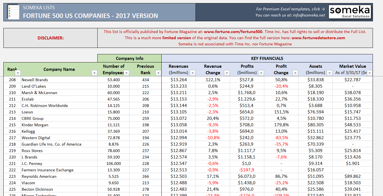Select Newell Brands revenue change 122,1%

[x=213, y=80]
